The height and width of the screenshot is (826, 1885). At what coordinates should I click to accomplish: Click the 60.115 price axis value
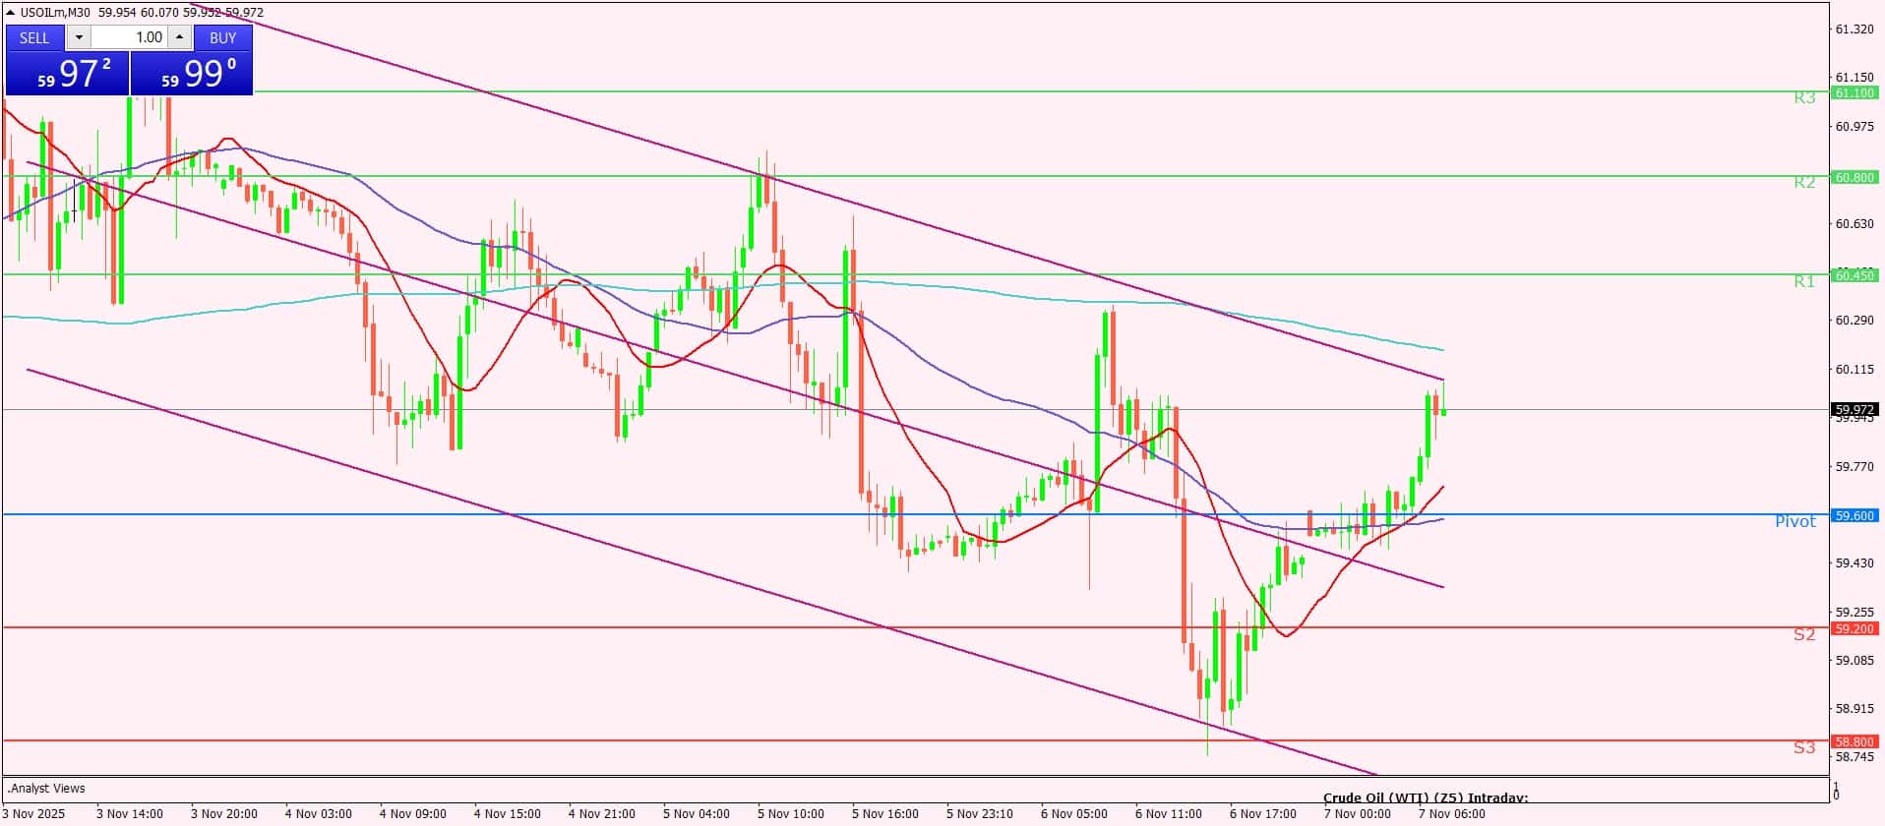[x=1855, y=370]
